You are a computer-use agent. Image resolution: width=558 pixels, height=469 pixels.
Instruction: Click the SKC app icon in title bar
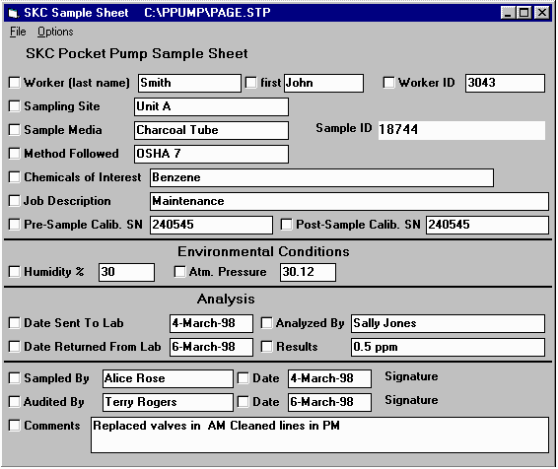tap(14, 13)
